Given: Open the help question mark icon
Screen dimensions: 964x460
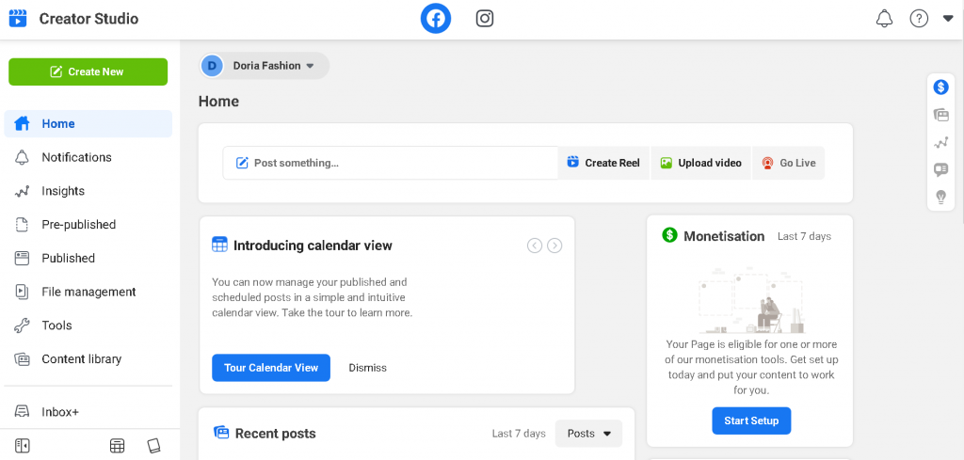Looking at the screenshot, I should coord(919,19).
